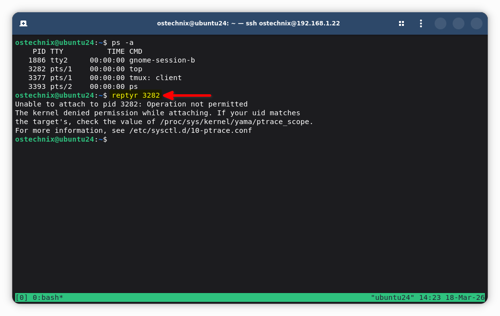Open a new tab with the header icon
Image resolution: width=500 pixels, height=316 pixels.
pos(23,23)
